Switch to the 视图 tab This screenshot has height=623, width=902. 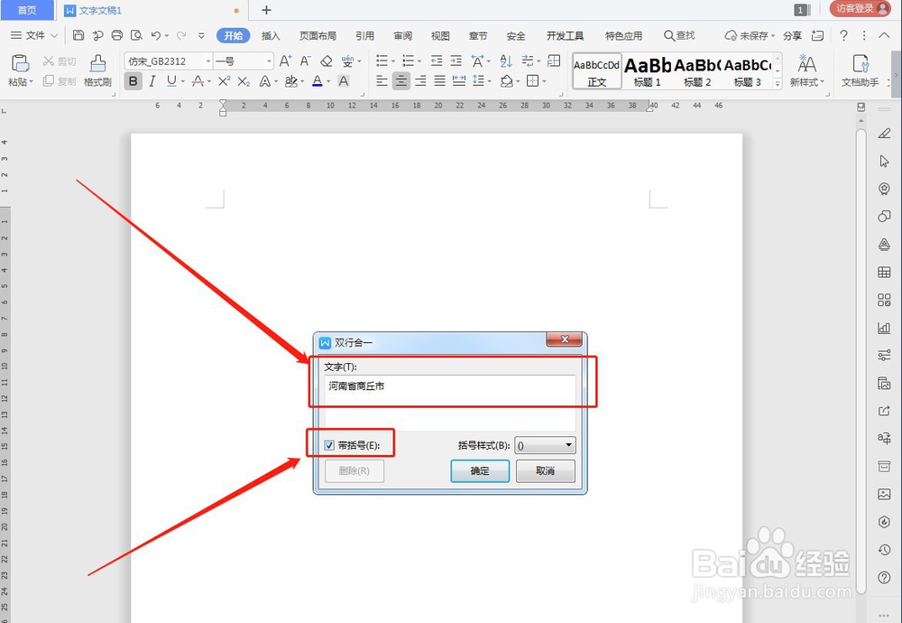pyautogui.click(x=440, y=36)
